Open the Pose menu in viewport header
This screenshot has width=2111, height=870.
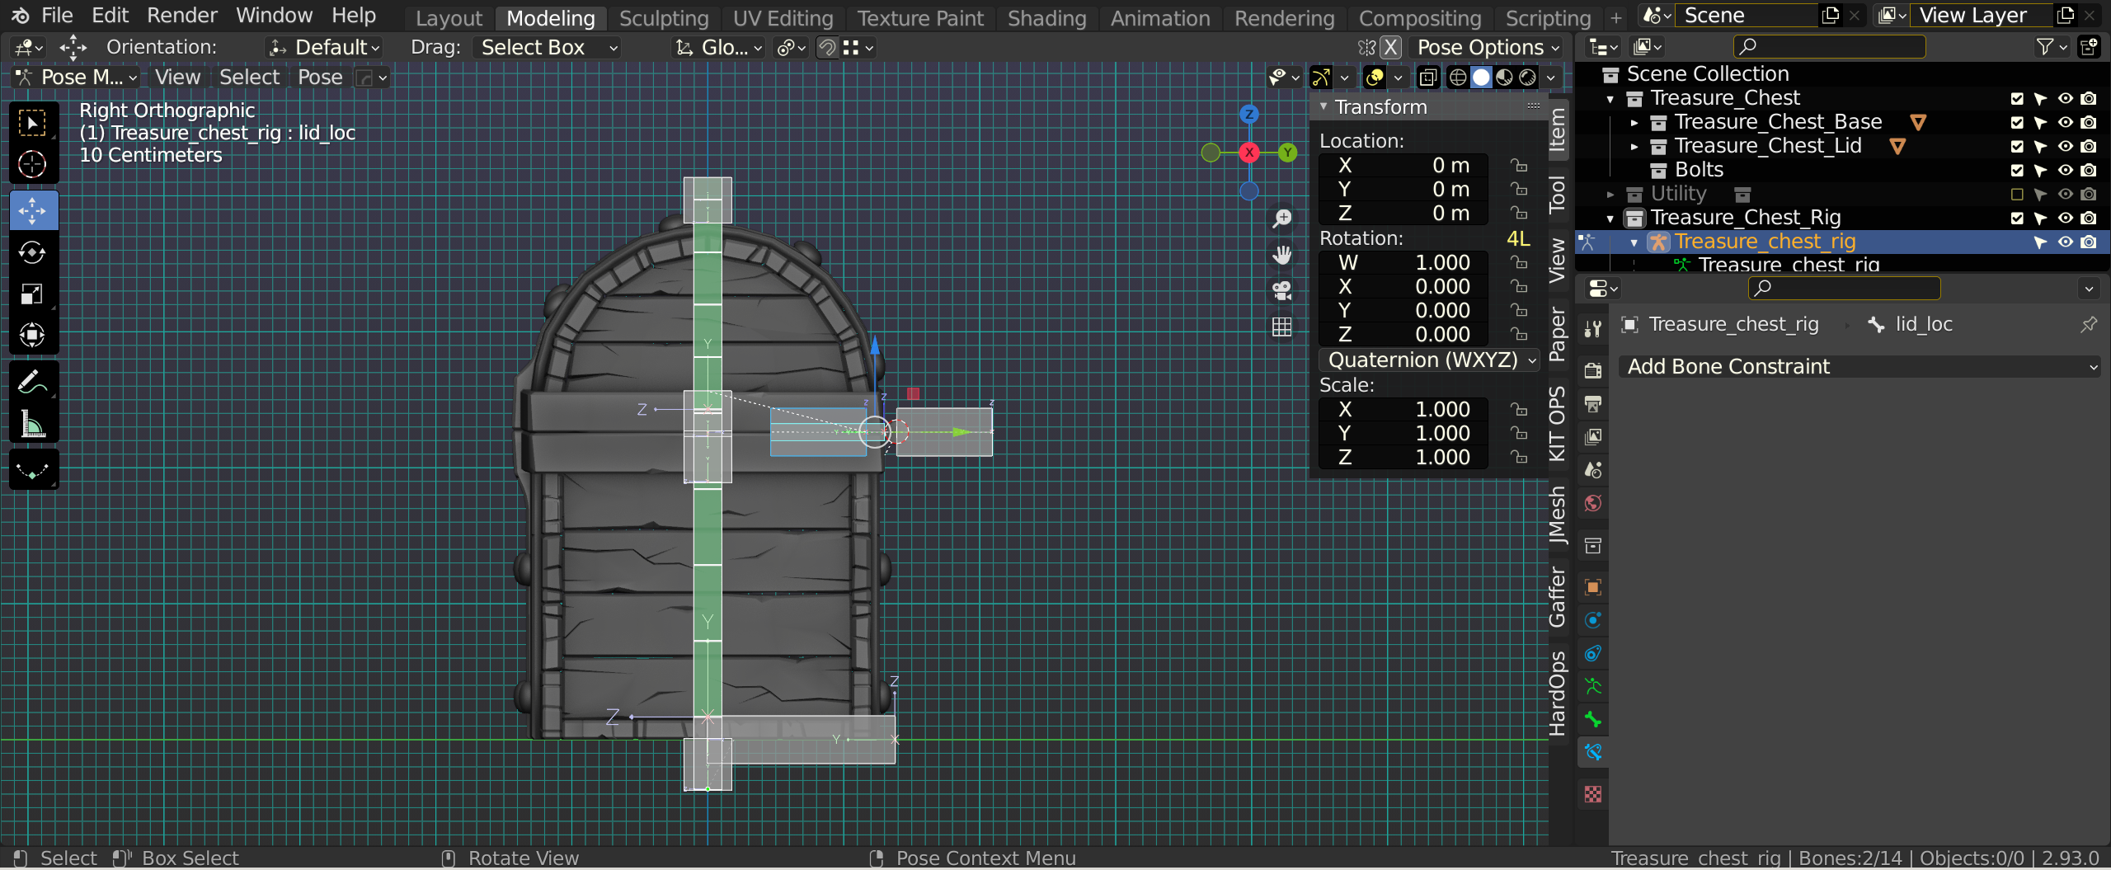[319, 77]
